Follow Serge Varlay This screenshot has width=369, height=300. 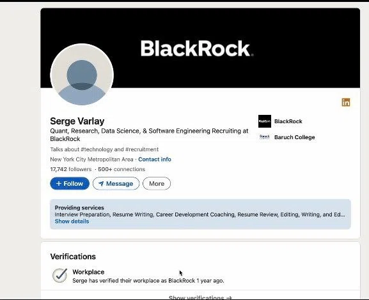(x=70, y=183)
